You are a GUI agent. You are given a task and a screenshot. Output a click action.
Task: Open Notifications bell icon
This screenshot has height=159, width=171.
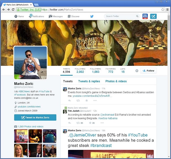(31, 16)
